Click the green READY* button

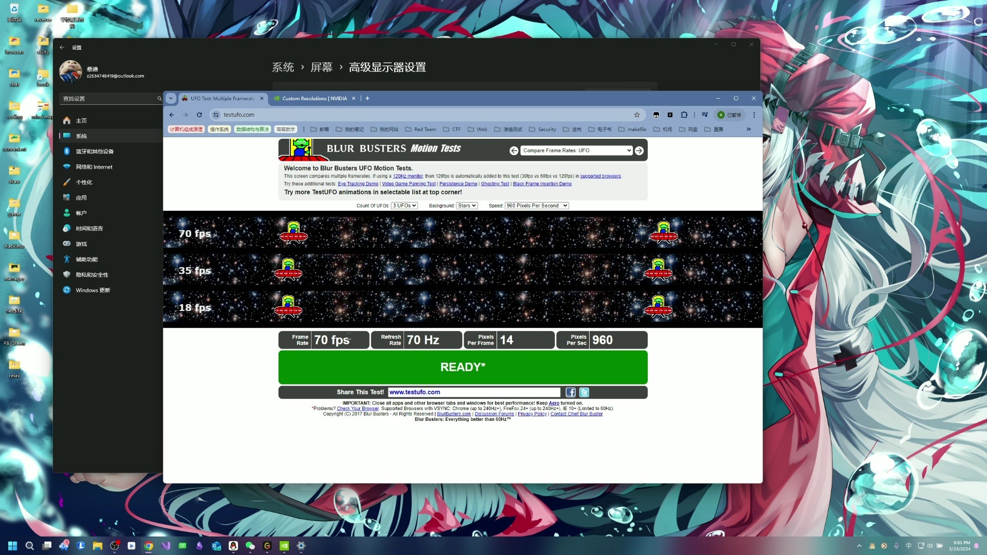(463, 367)
